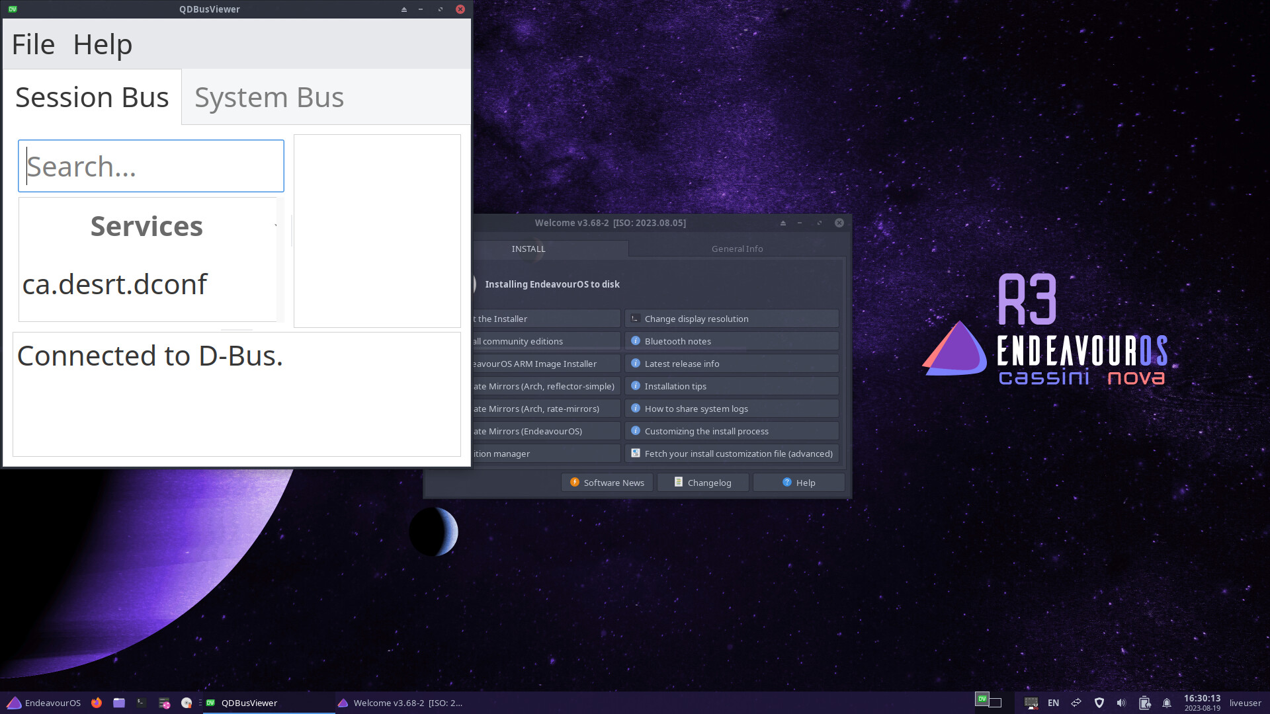This screenshot has height=714, width=1270.
Task: Open the General Info tab in Welcome window
Action: 737,249
